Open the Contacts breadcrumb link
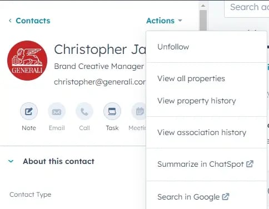This screenshot has height=209, width=269. click(33, 21)
